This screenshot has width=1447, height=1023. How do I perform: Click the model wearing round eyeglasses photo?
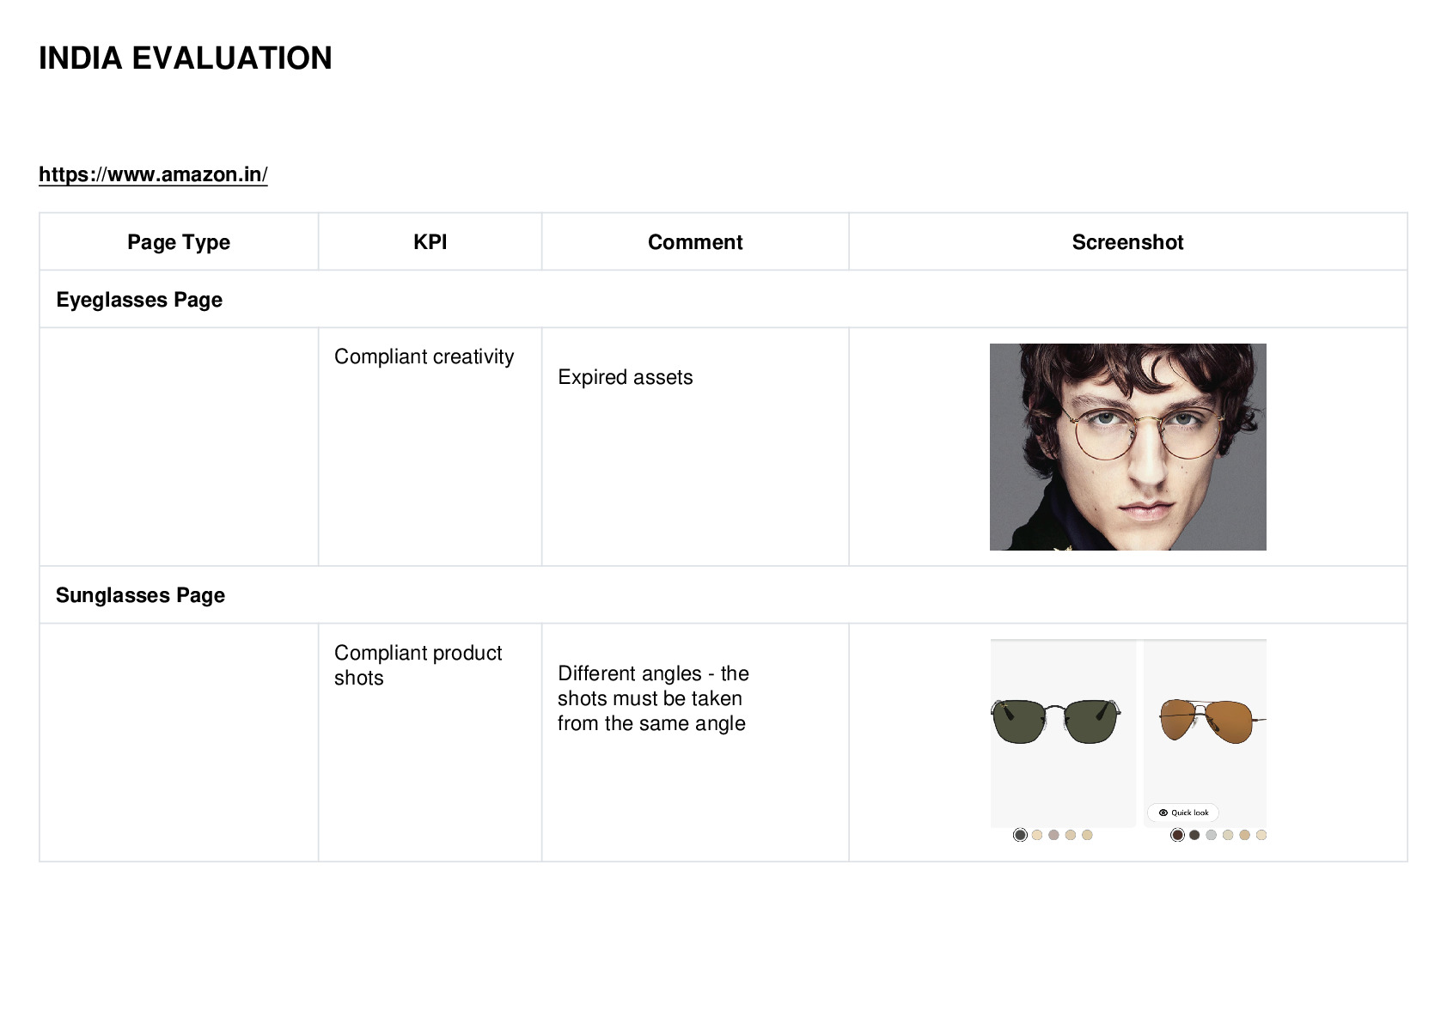point(1127,447)
